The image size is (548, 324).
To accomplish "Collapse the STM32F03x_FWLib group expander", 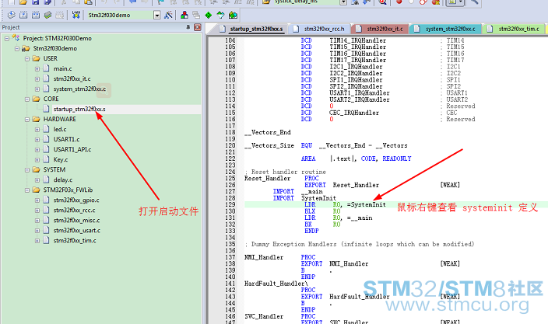I will click(27, 190).
